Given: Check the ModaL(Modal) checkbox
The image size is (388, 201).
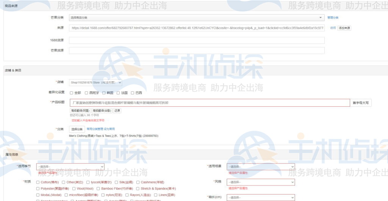Looking at the screenshot, I should coord(38,195).
